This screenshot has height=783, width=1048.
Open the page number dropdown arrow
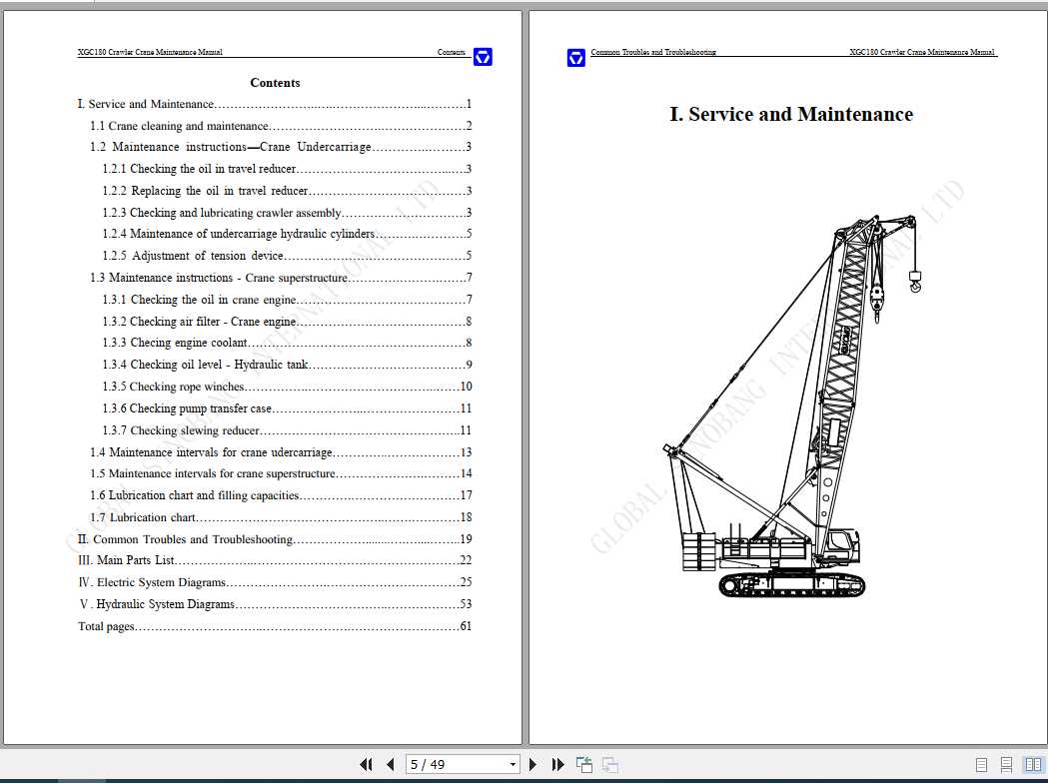click(x=513, y=764)
